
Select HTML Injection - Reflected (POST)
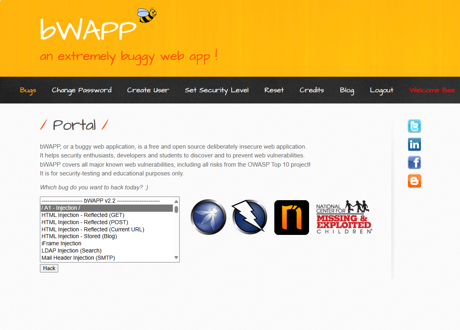(107, 222)
